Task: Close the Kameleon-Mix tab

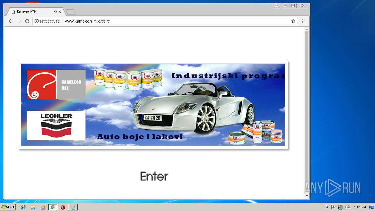Action: click(x=60, y=12)
